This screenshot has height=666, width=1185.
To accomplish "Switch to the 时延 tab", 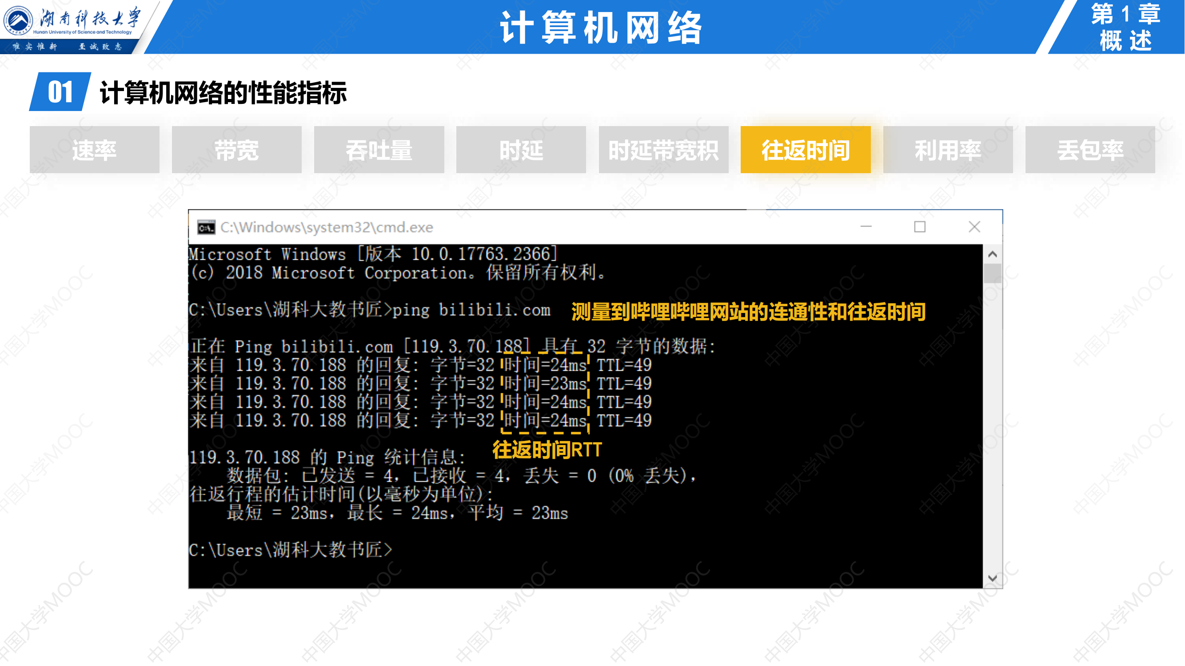I will pyautogui.click(x=521, y=150).
